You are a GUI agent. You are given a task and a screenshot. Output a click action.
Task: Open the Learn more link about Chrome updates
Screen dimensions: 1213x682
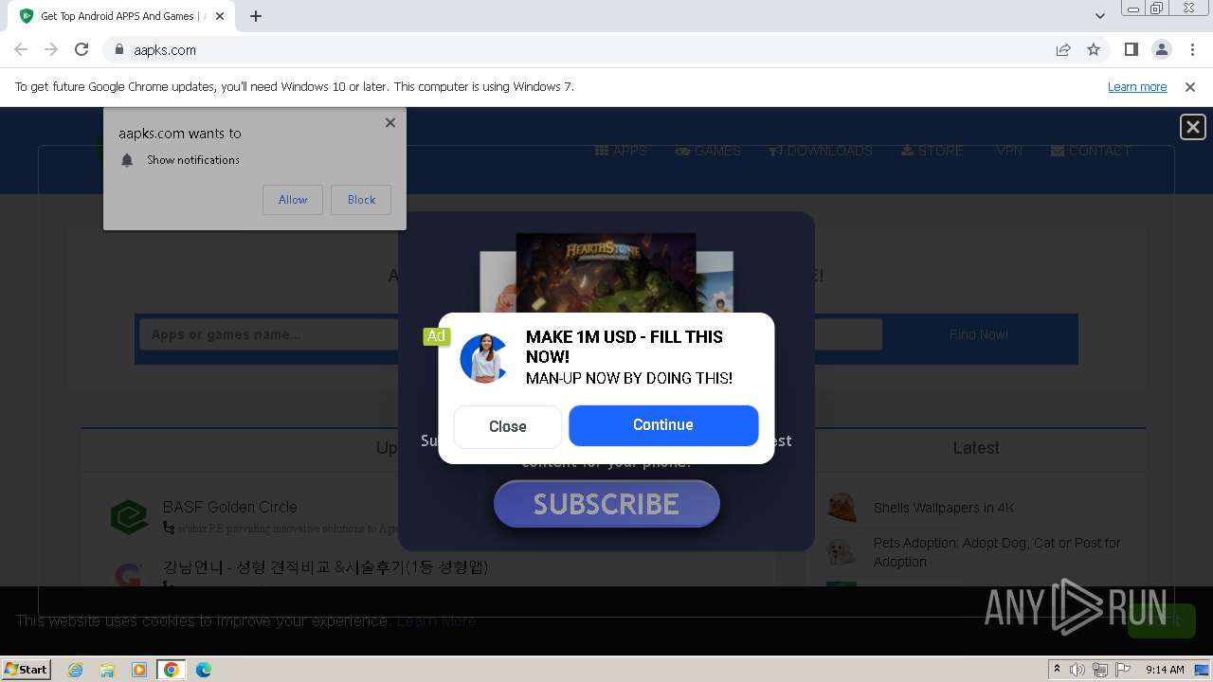tap(1137, 86)
